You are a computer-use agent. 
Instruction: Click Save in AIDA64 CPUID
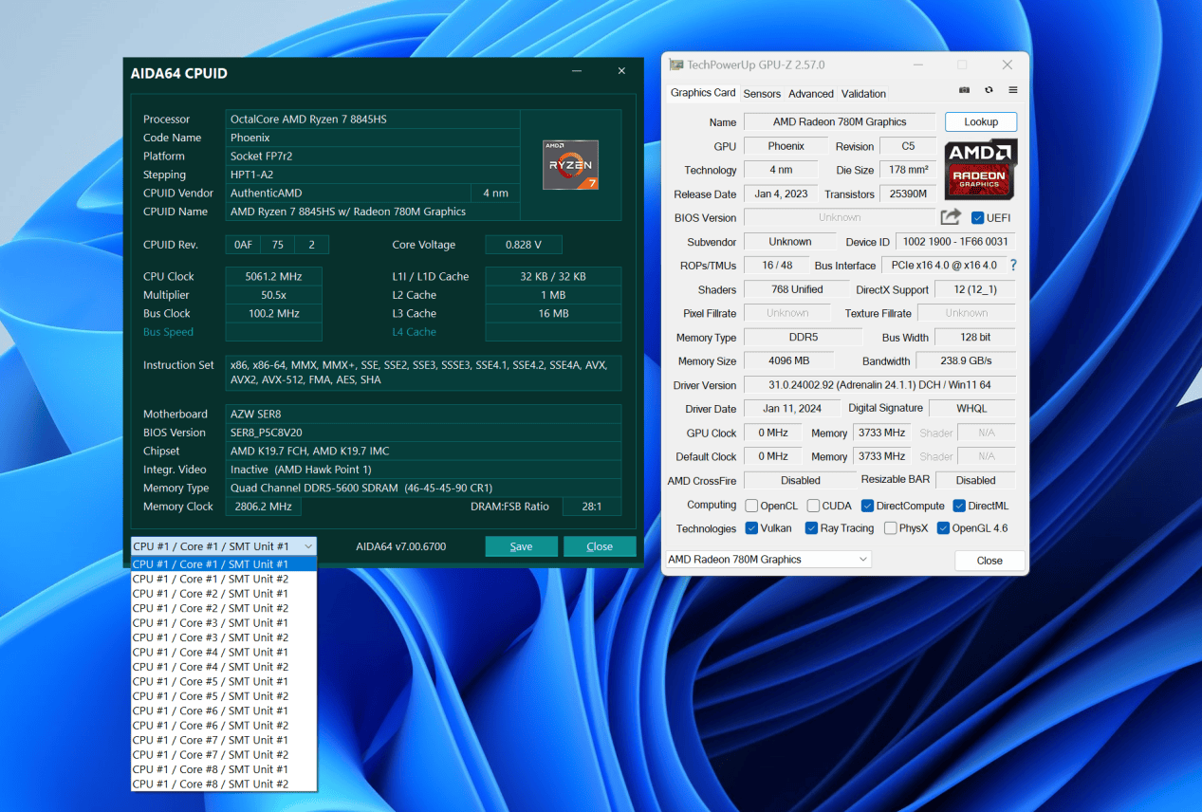[x=521, y=546]
